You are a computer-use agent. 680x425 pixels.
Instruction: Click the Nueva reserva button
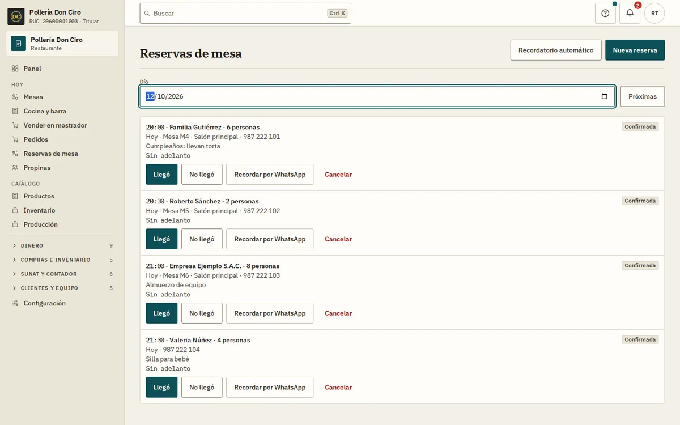click(x=635, y=50)
